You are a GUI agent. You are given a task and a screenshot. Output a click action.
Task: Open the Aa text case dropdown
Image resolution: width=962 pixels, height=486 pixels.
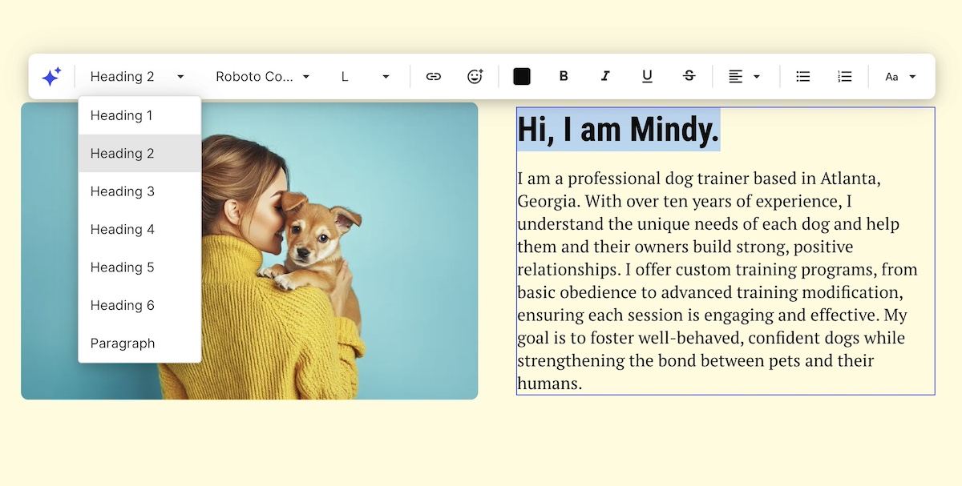pyautogui.click(x=900, y=77)
